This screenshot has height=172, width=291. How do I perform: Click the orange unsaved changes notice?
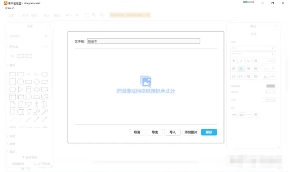(130, 15)
